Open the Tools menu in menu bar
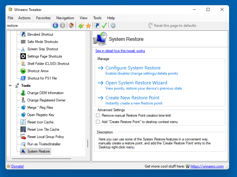The image size is (237, 177). tap(97, 18)
